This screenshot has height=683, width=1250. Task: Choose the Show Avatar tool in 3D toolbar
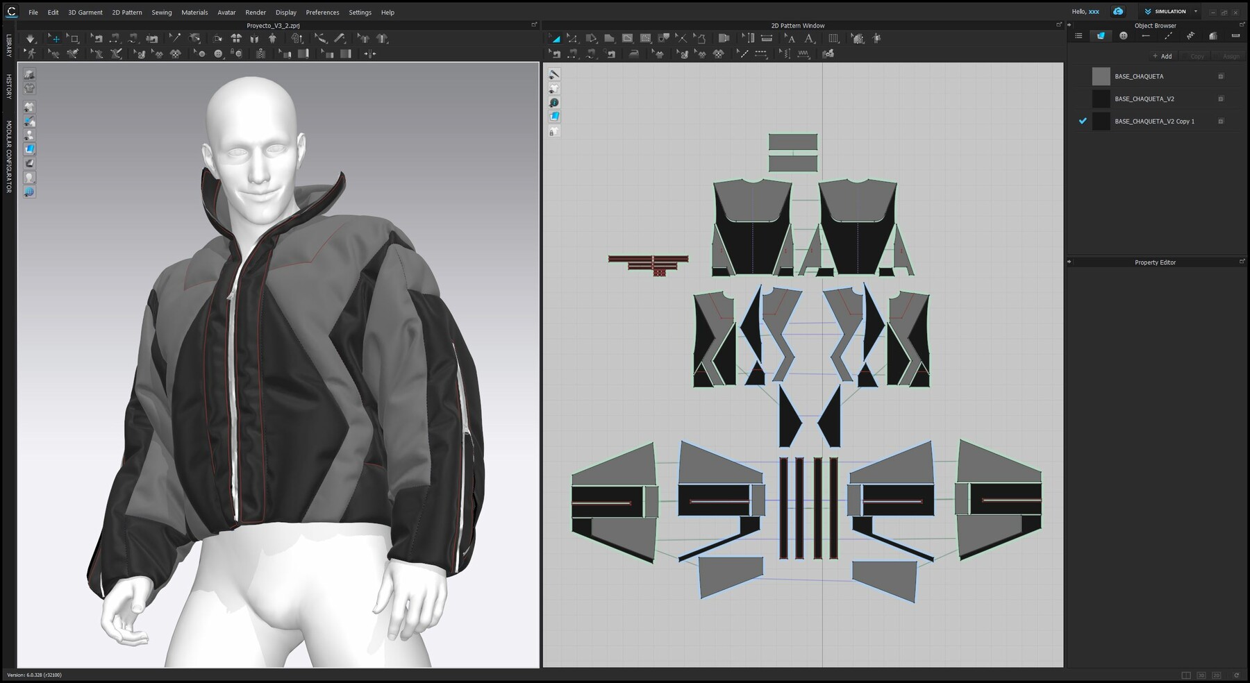click(x=271, y=38)
